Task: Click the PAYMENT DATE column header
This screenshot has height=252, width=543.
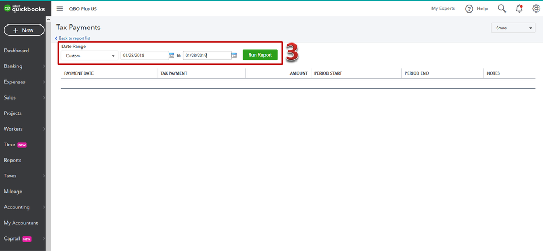Action: coord(79,73)
